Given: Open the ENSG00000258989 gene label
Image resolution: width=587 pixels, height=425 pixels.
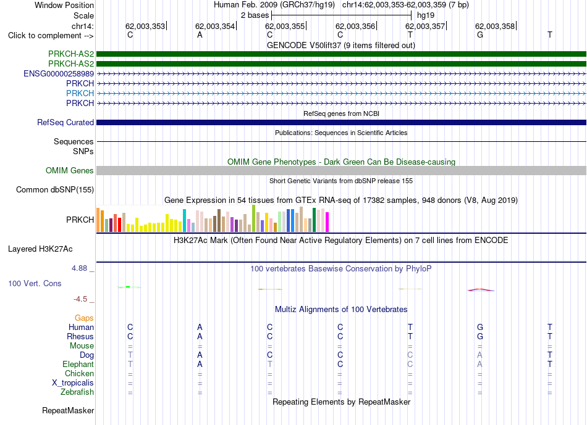Looking at the screenshot, I should pos(59,73).
